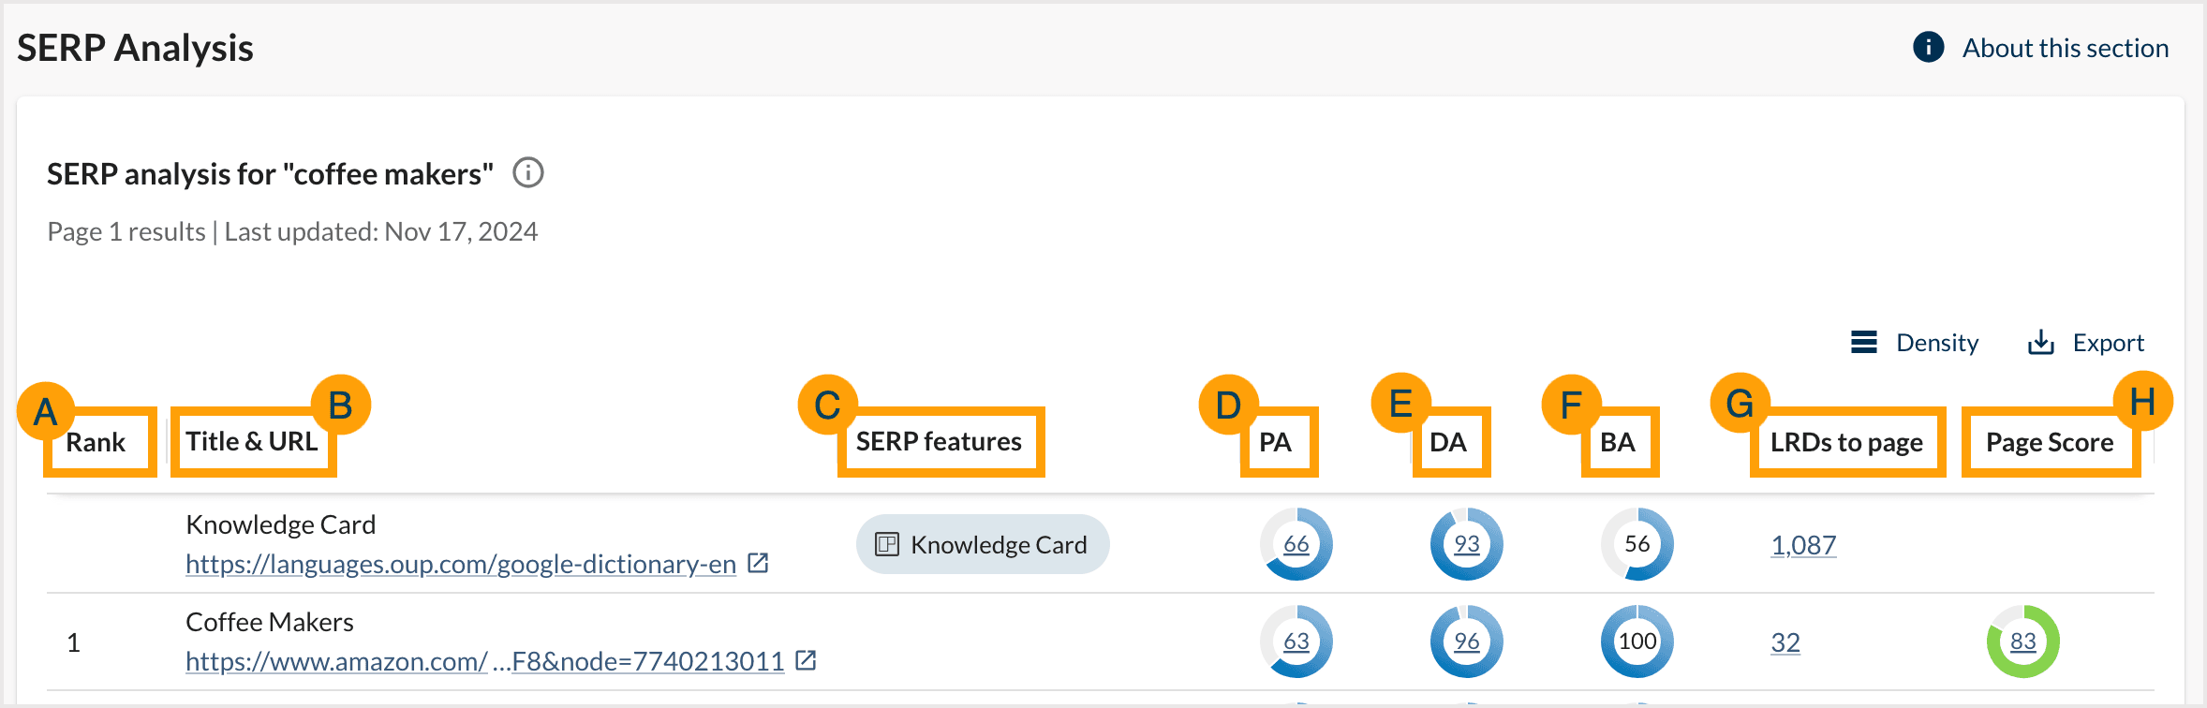Click the BA score 56 value
Viewport: 2207px width, 708px height.
(1636, 543)
